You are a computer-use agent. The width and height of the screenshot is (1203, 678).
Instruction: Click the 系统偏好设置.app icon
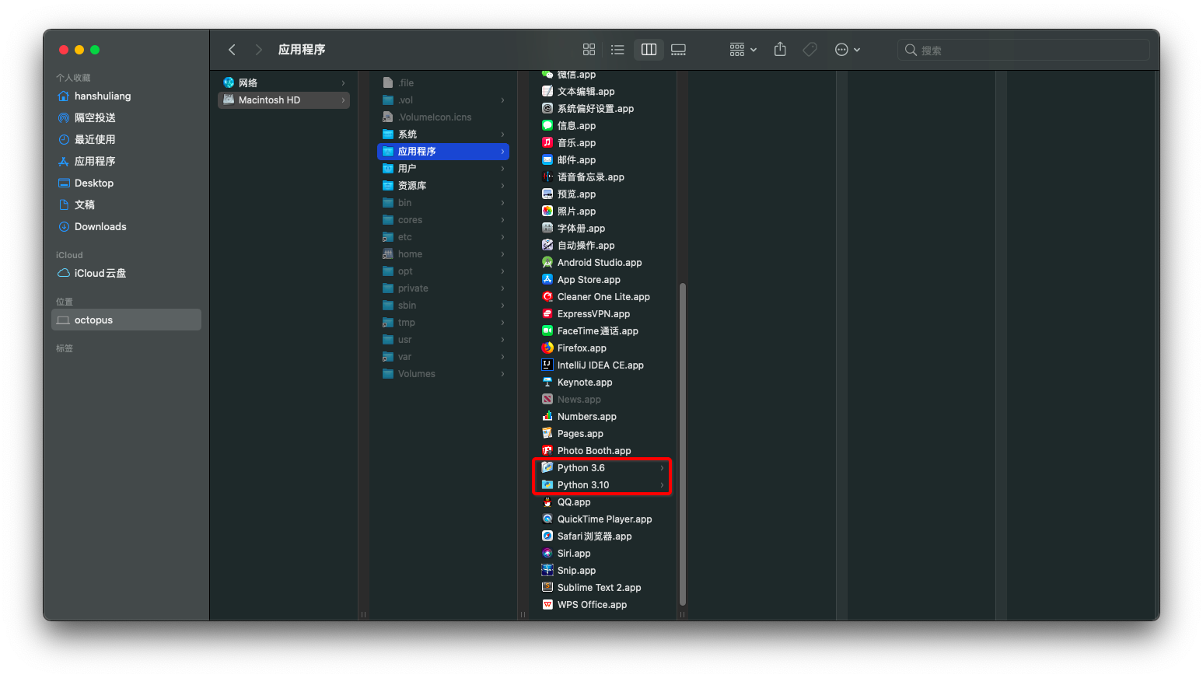coord(547,109)
